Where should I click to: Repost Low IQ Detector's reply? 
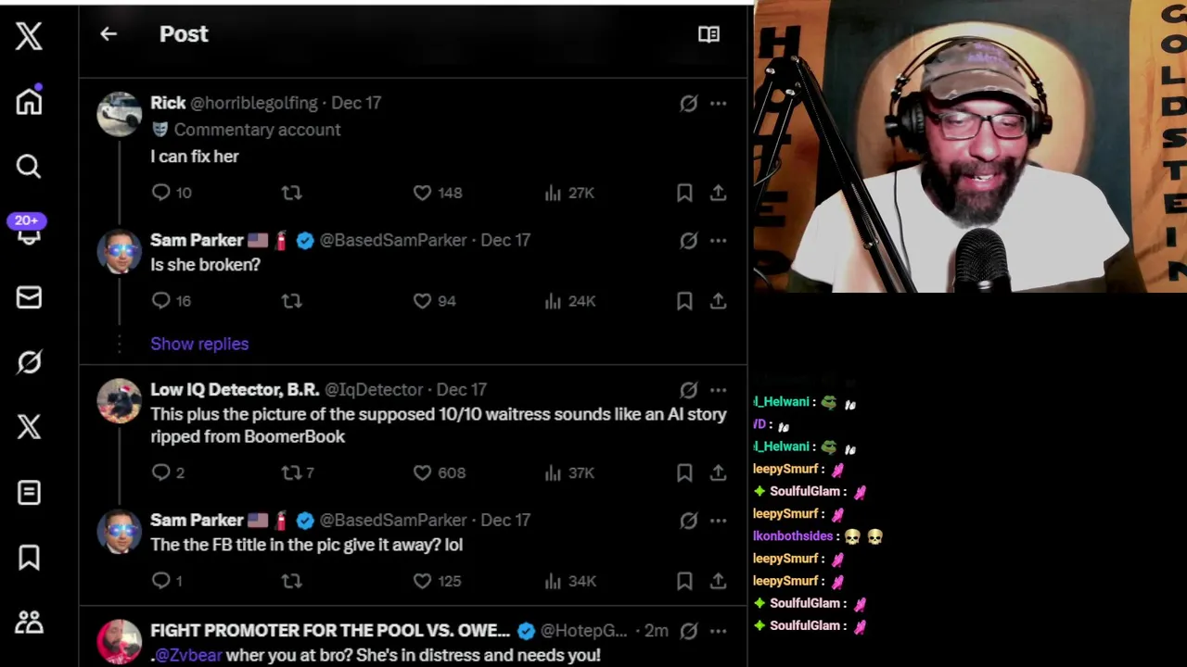pyautogui.click(x=291, y=472)
